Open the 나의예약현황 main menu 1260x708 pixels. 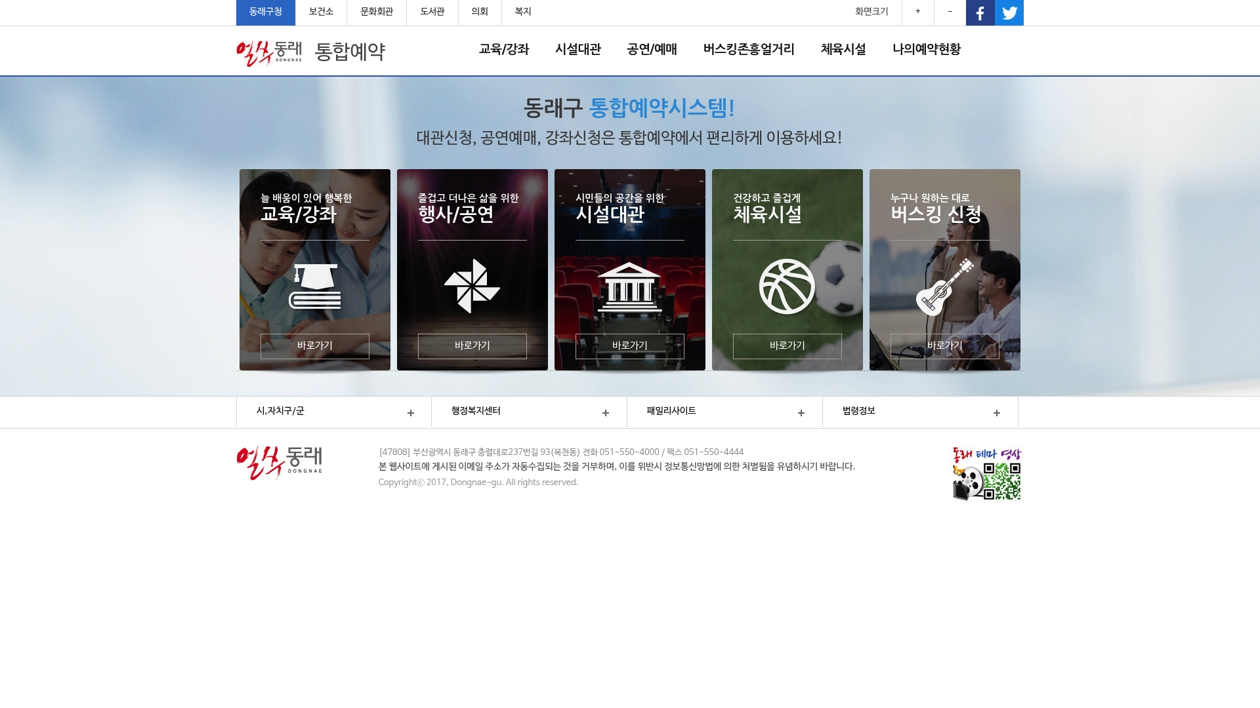(x=927, y=50)
